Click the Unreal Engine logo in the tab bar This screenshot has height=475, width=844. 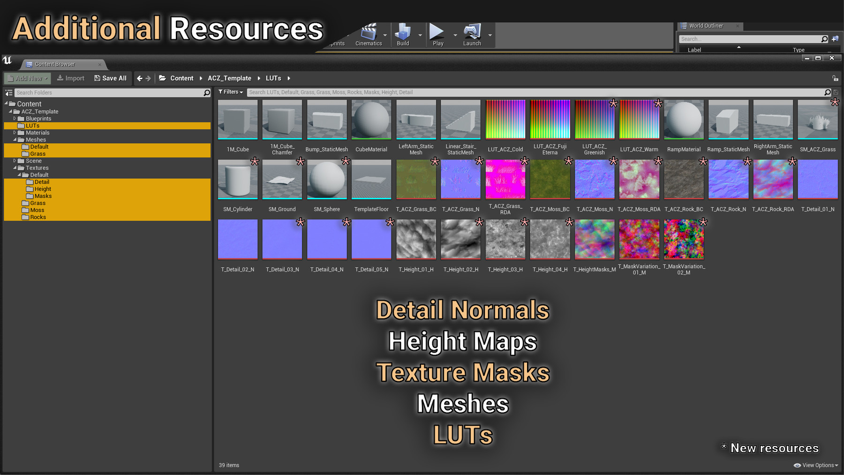coord(7,61)
